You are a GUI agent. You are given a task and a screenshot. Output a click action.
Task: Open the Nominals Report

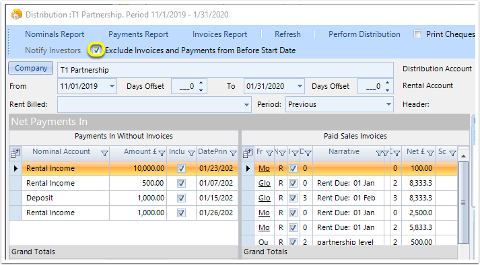point(55,34)
